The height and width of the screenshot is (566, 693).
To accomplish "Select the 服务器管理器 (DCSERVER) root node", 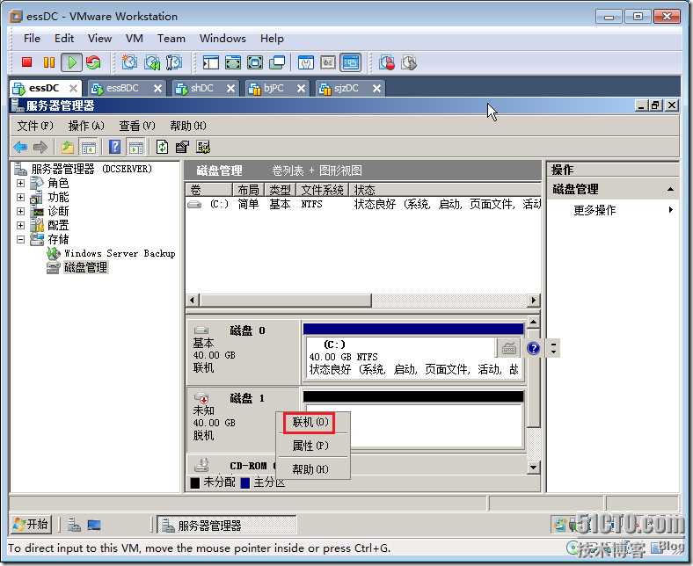I will (x=91, y=169).
